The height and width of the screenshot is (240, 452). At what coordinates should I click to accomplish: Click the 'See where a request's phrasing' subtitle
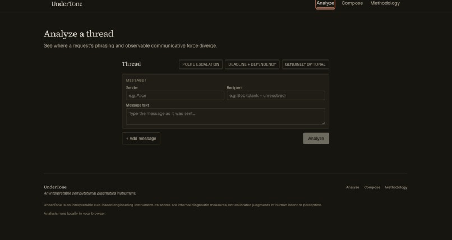tap(130, 45)
